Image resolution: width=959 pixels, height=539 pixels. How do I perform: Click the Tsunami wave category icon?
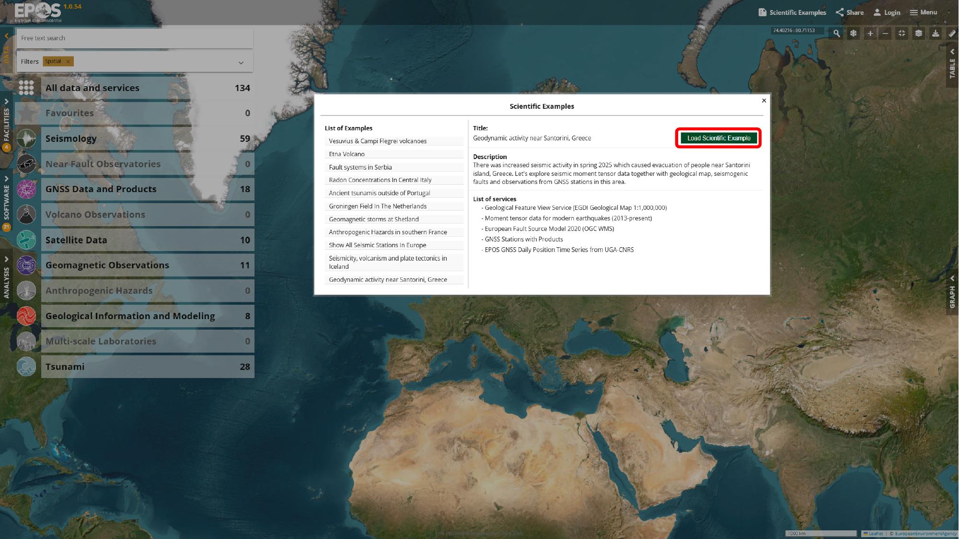pos(26,366)
